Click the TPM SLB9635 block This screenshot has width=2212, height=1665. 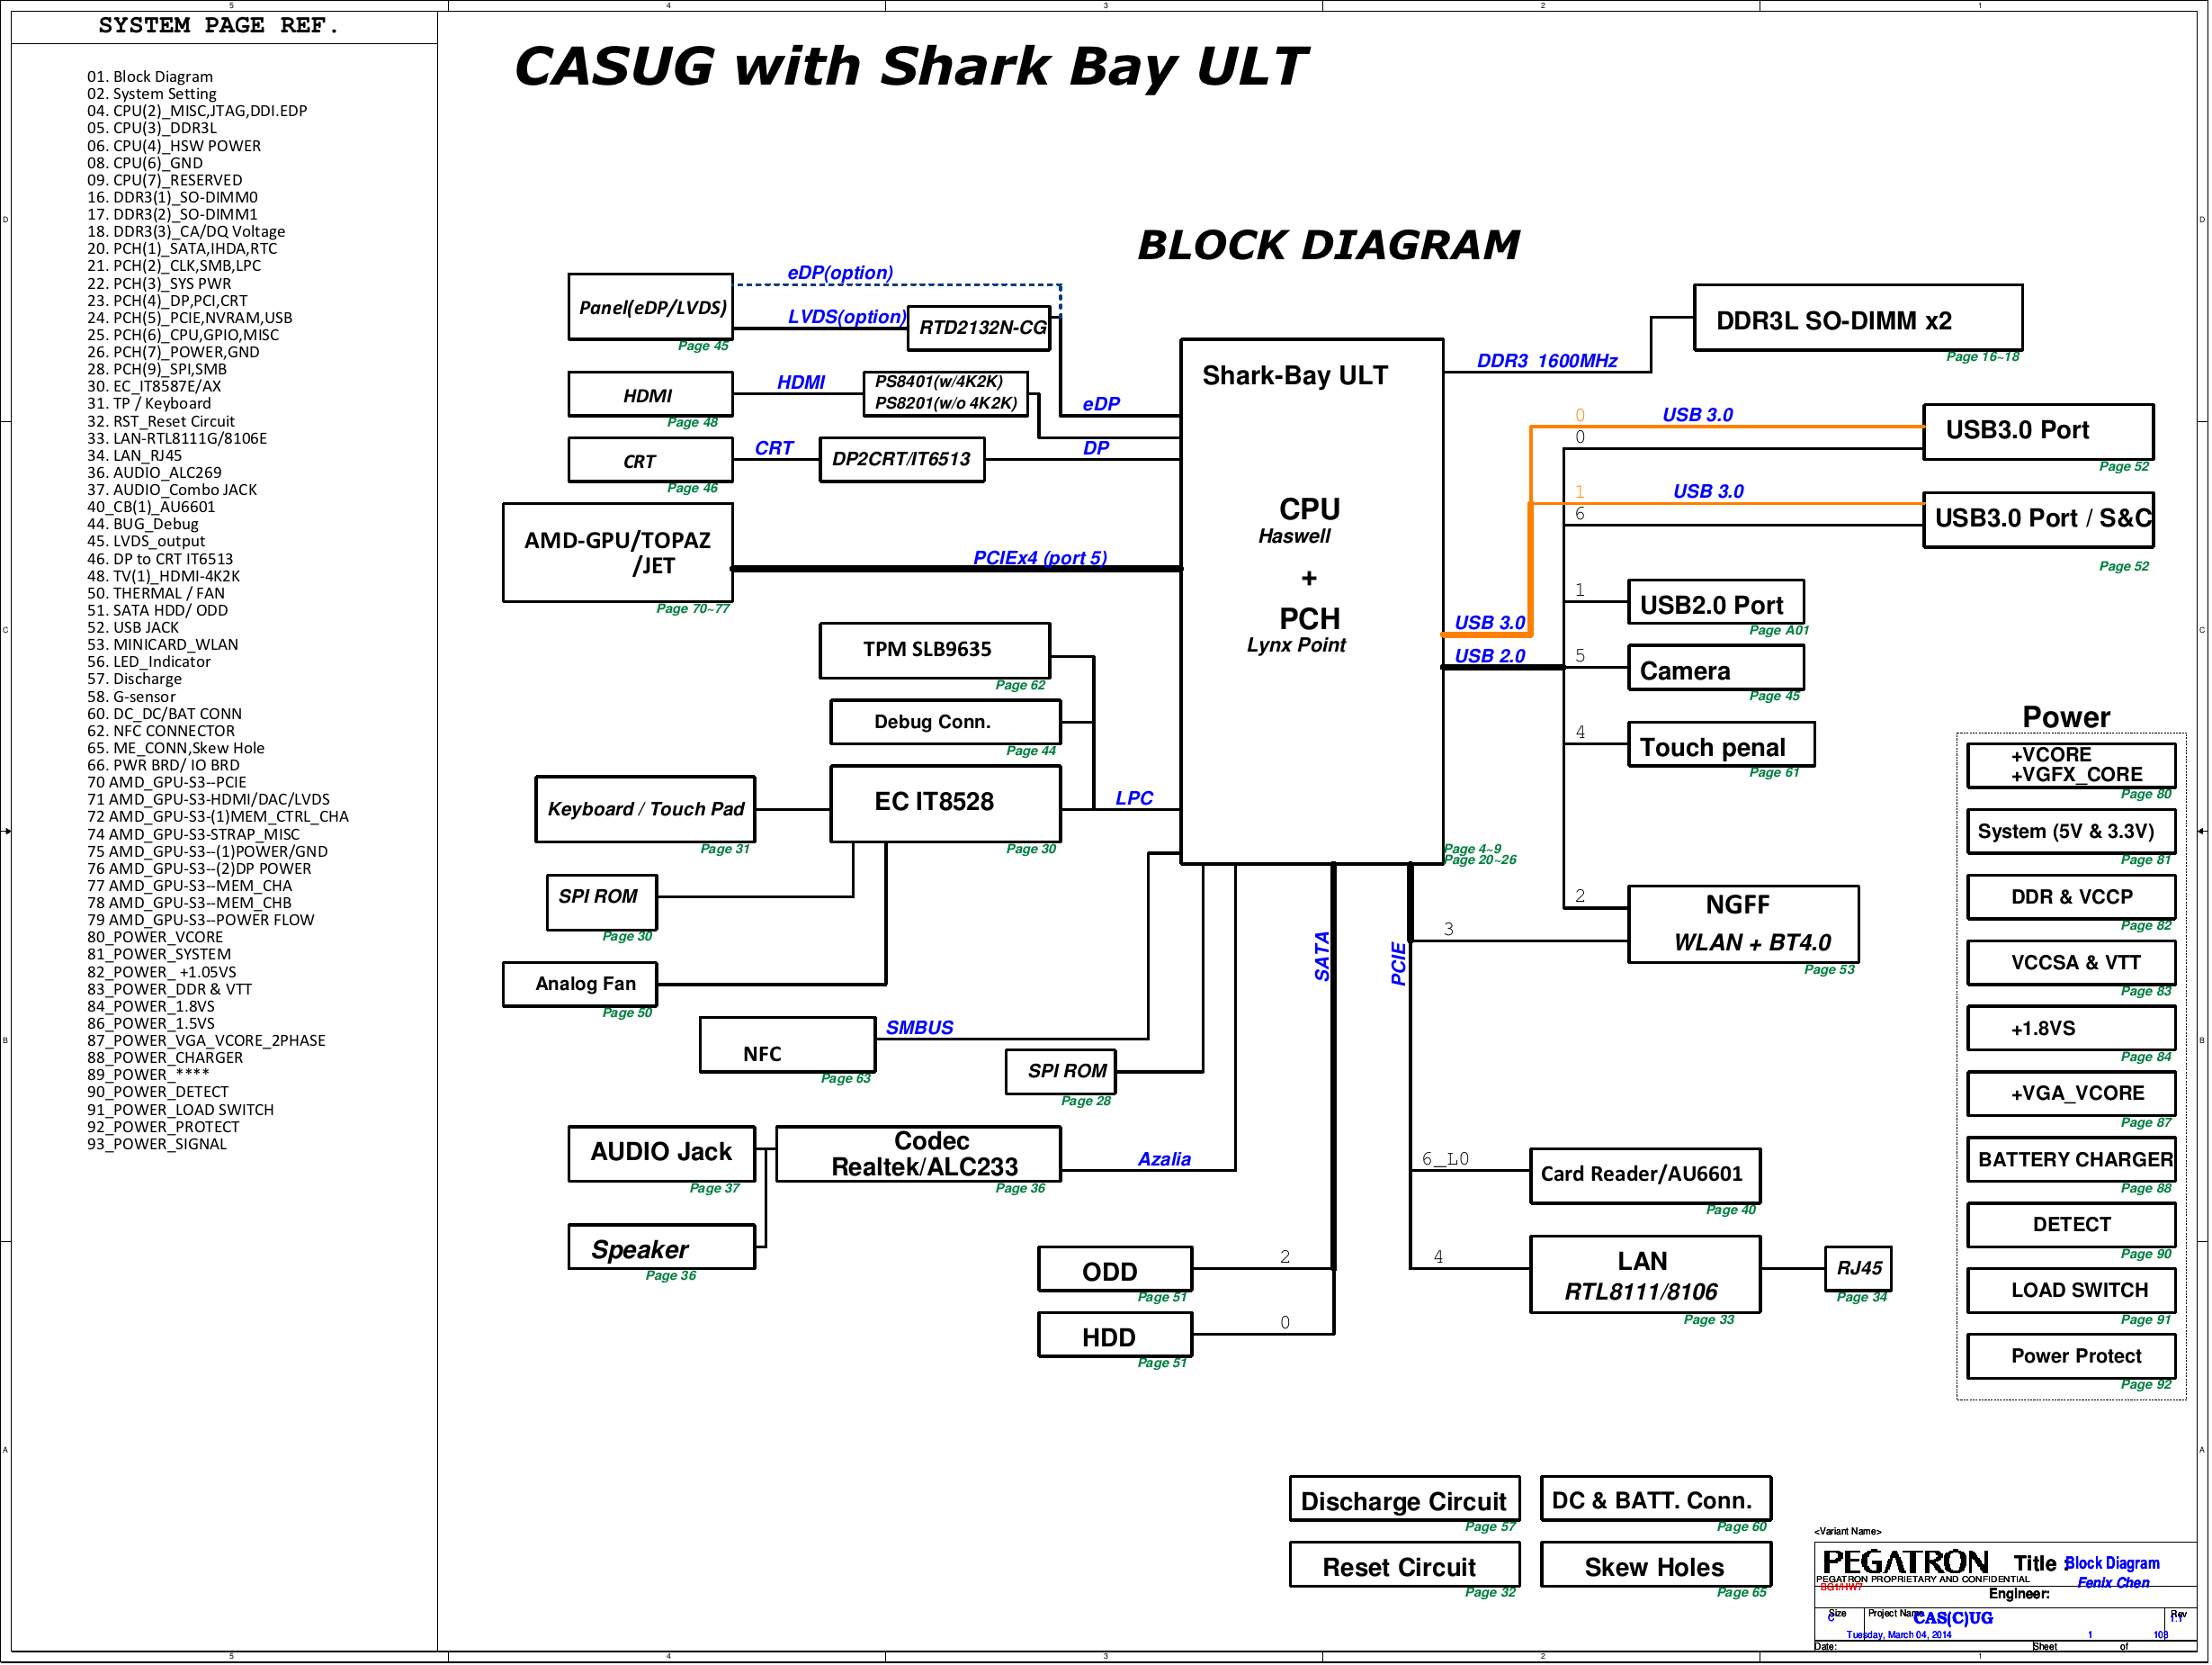tap(935, 651)
